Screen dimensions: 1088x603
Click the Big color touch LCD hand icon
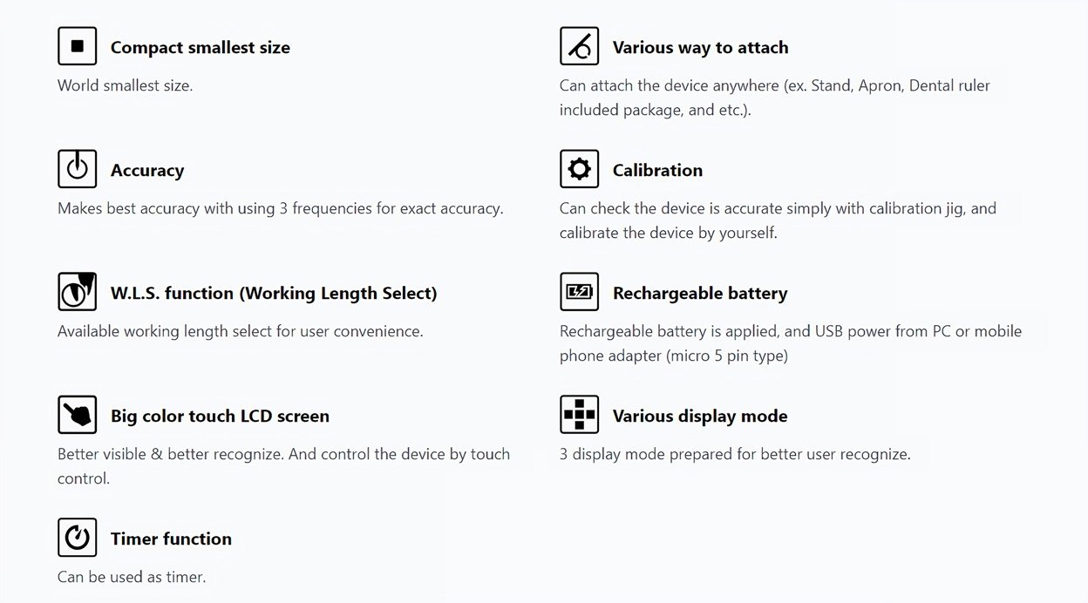(x=77, y=415)
